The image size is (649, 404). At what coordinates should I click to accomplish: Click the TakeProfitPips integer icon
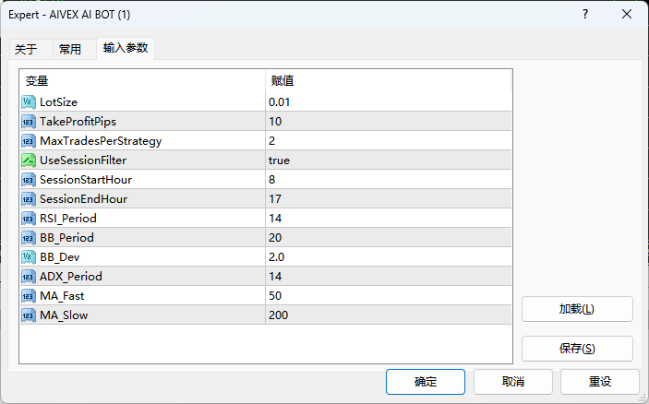click(x=29, y=121)
